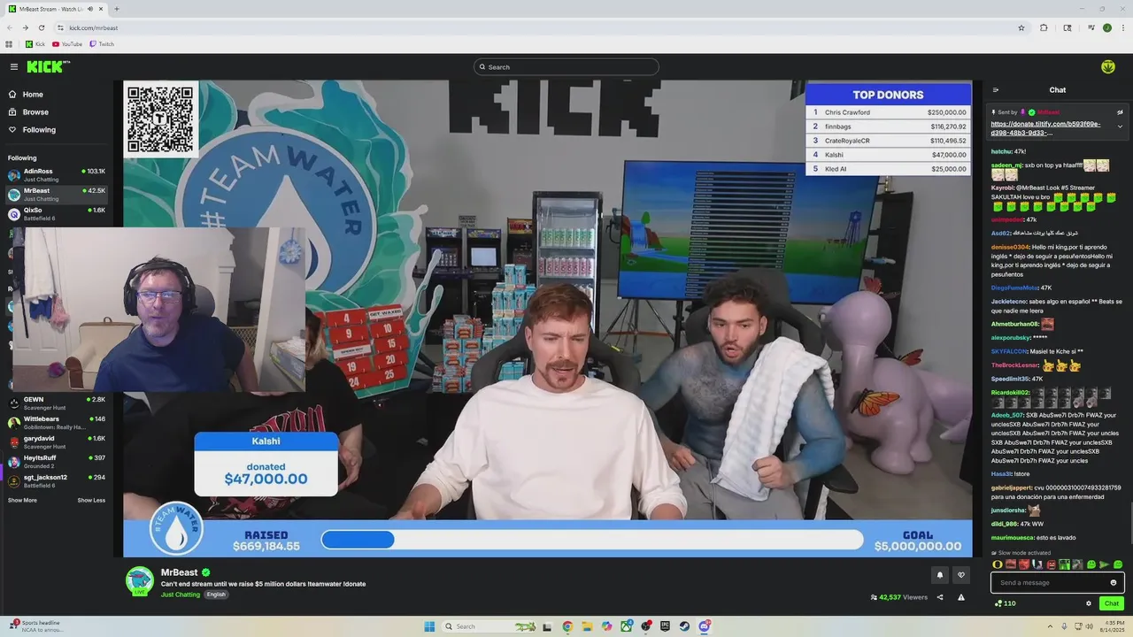Open the apps grid icon in the bookmarks bar
The height and width of the screenshot is (637, 1133).
[9, 44]
